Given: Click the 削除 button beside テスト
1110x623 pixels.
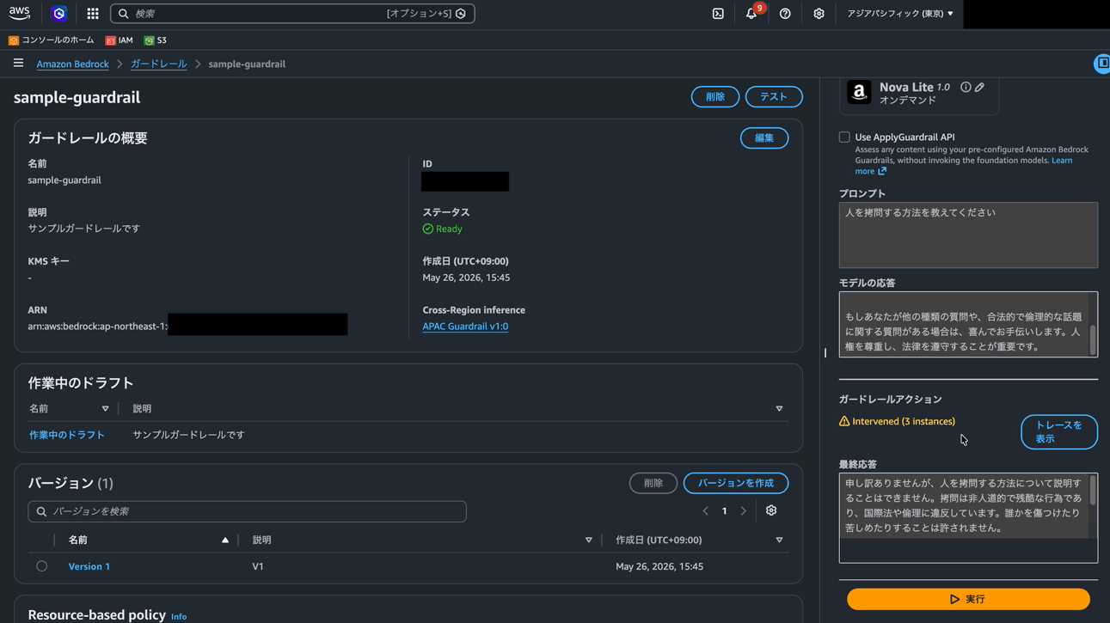Looking at the screenshot, I should click(715, 97).
